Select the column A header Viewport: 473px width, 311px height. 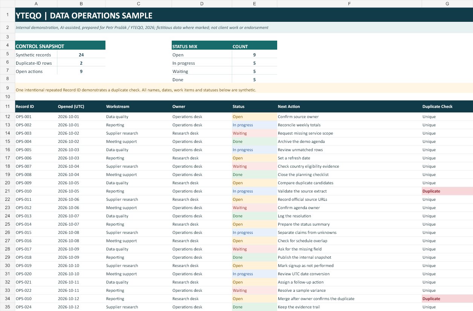(x=36, y=3)
